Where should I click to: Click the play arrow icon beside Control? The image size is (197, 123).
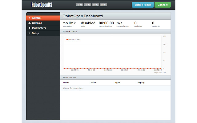pos(29,18)
